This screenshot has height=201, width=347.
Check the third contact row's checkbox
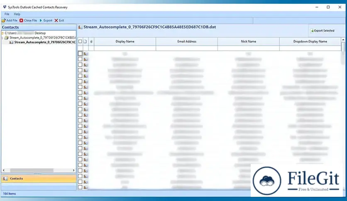(80, 65)
